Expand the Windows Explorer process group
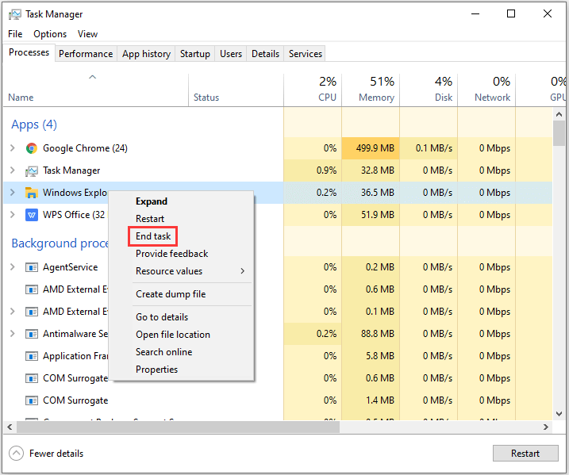Image resolution: width=569 pixels, height=475 pixels. (x=13, y=193)
